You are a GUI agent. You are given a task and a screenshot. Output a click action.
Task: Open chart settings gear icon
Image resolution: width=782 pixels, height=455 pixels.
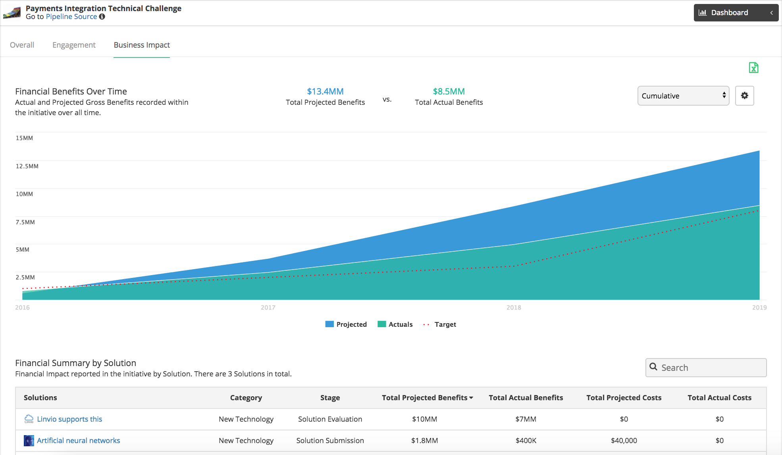(744, 96)
